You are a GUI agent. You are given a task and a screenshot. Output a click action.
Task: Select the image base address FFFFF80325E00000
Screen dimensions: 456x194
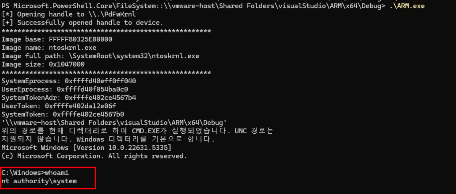click(x=80, y=39)
